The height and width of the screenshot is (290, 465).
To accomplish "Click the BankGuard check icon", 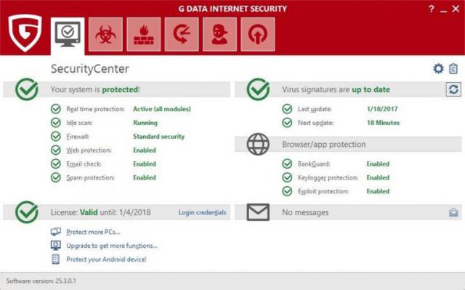I will (x=287, y=164).
